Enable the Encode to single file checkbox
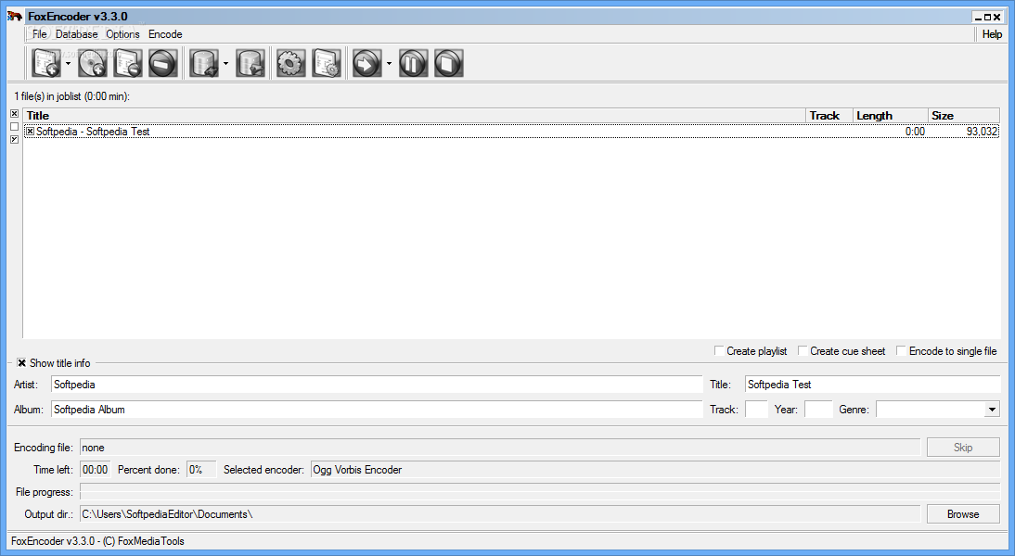The width and height of the screenshot is (1015, 556). click(x=901, y=350)
